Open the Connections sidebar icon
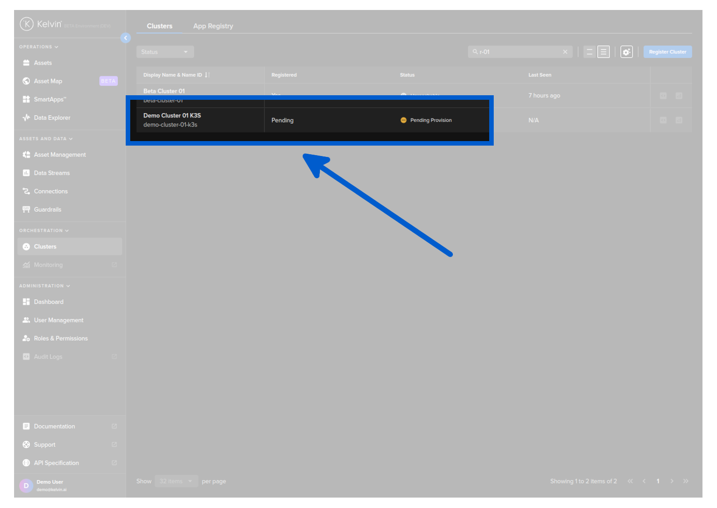The width and height of the screenshot is (717, 508). 26,191
